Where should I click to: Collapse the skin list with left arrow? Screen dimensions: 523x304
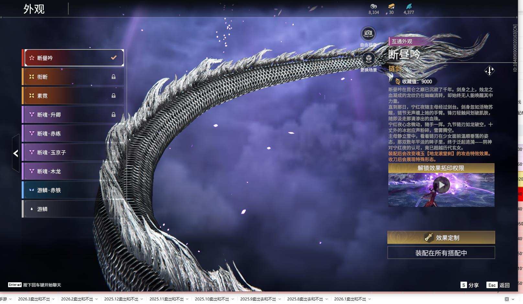click(x=16, y=153)
